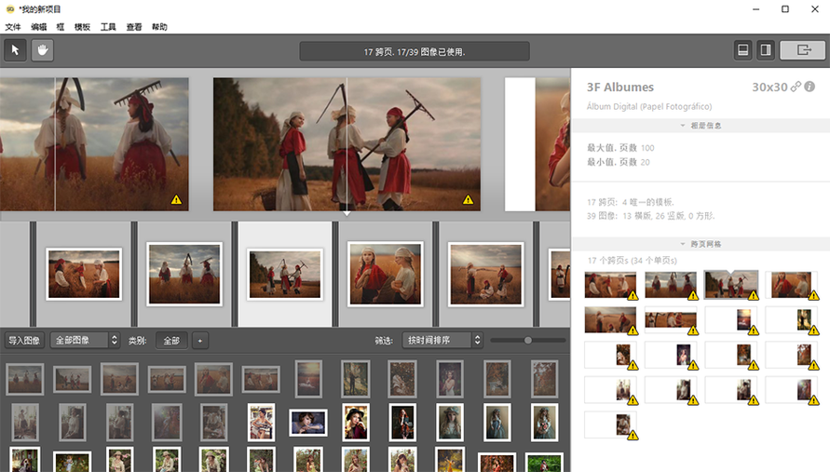This screenshot has height=472, width=830.
Task: Select the third spread thumbnail in grid
Action: pyautogui.click(x=731, y=285)
